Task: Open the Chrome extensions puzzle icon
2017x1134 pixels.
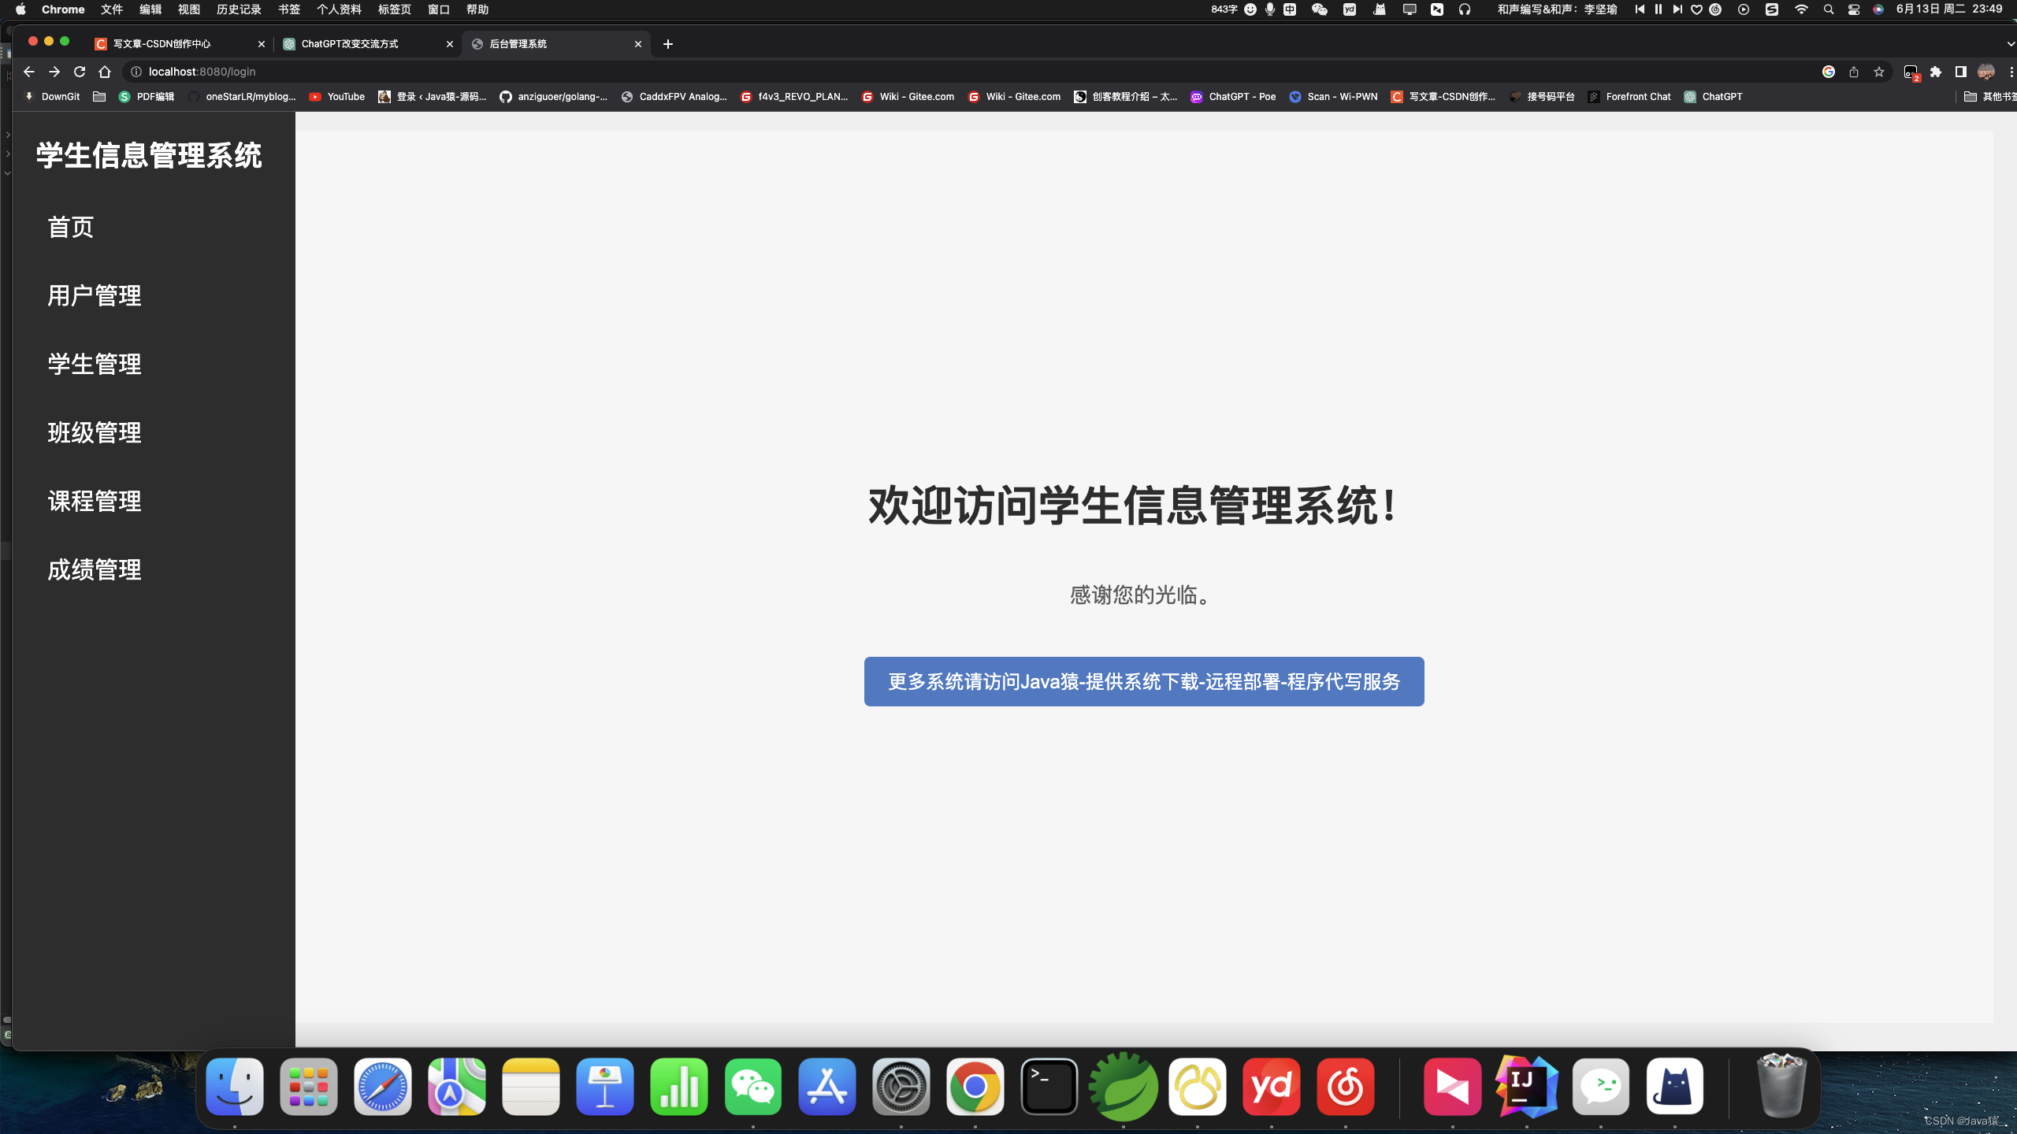Action: (x=1936, y=72)
